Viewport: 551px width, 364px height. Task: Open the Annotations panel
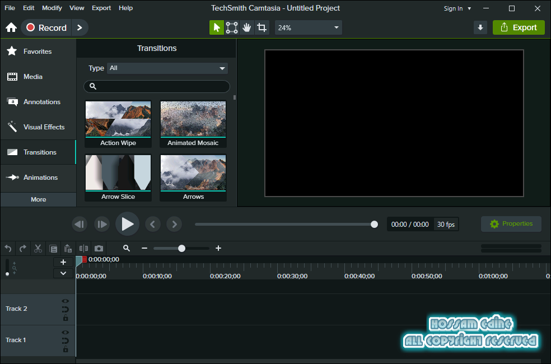[38, 102]
